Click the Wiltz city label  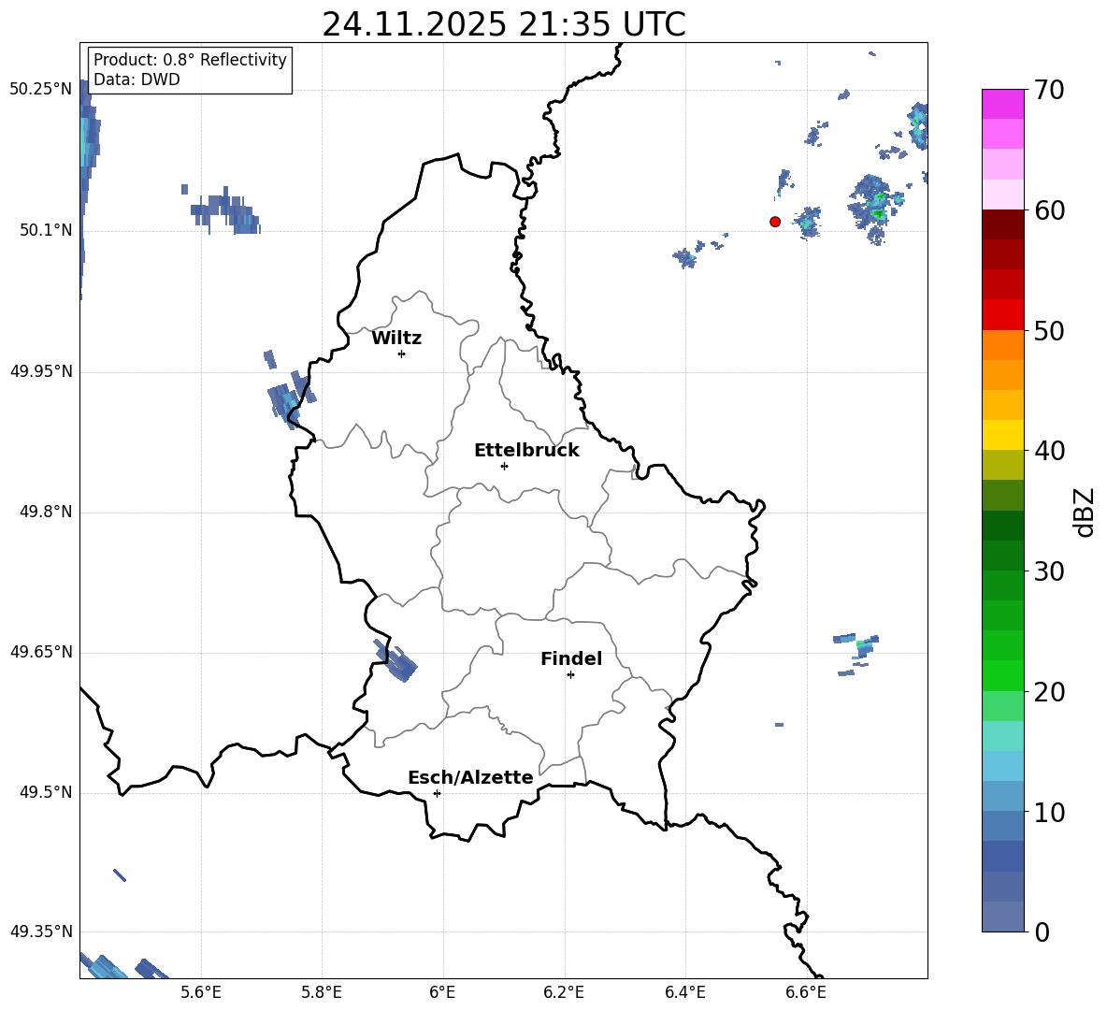pos(396,339)
